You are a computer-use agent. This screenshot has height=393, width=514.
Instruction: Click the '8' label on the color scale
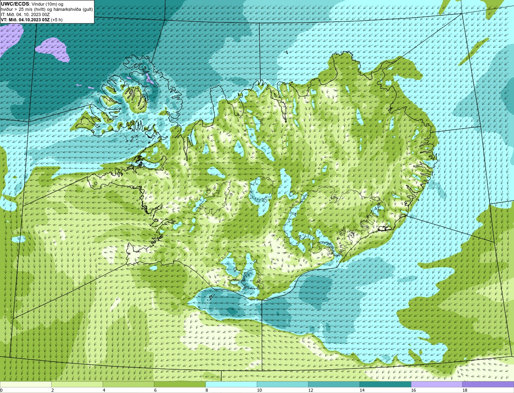click(207, 390)
